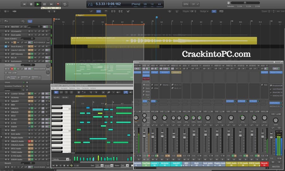Solo the ARP Odyssey track
Image resolution: width=285 pixels, height=171 pixels.
pos(8,54)
